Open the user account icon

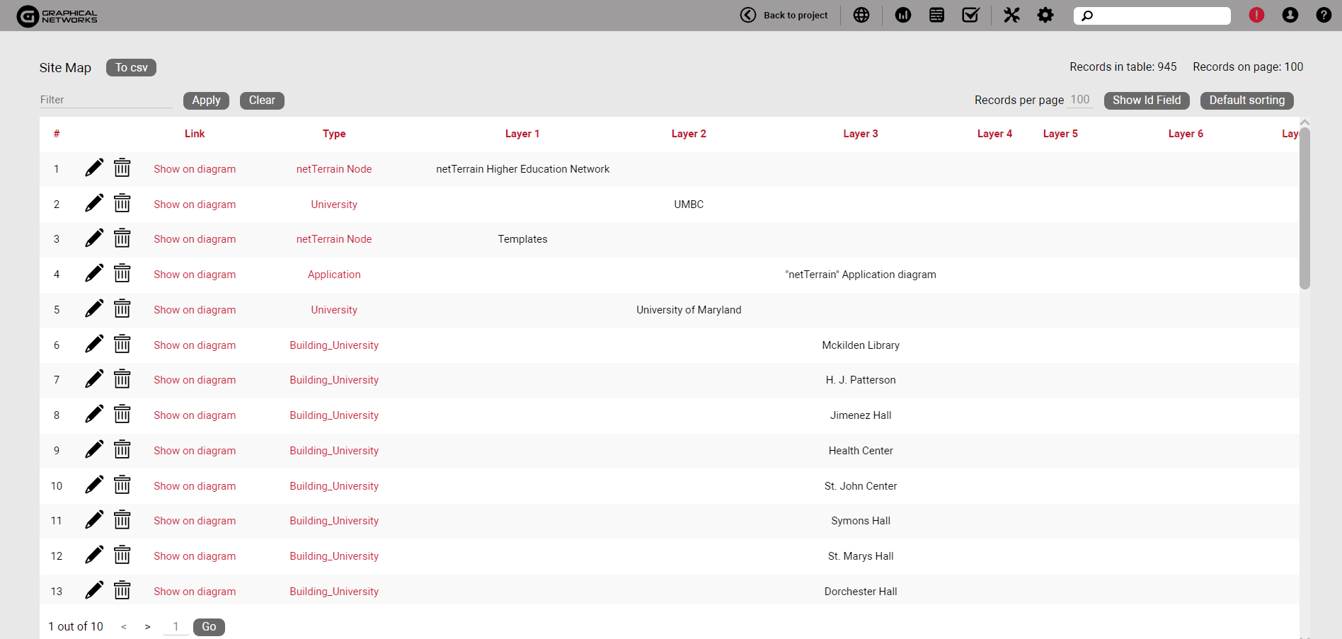point(1290,15)
